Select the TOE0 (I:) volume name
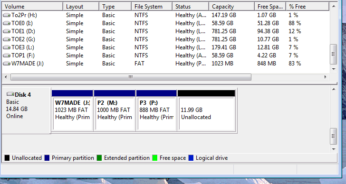The width and height of the screenshot is (346, 184). tap(22, 23)
